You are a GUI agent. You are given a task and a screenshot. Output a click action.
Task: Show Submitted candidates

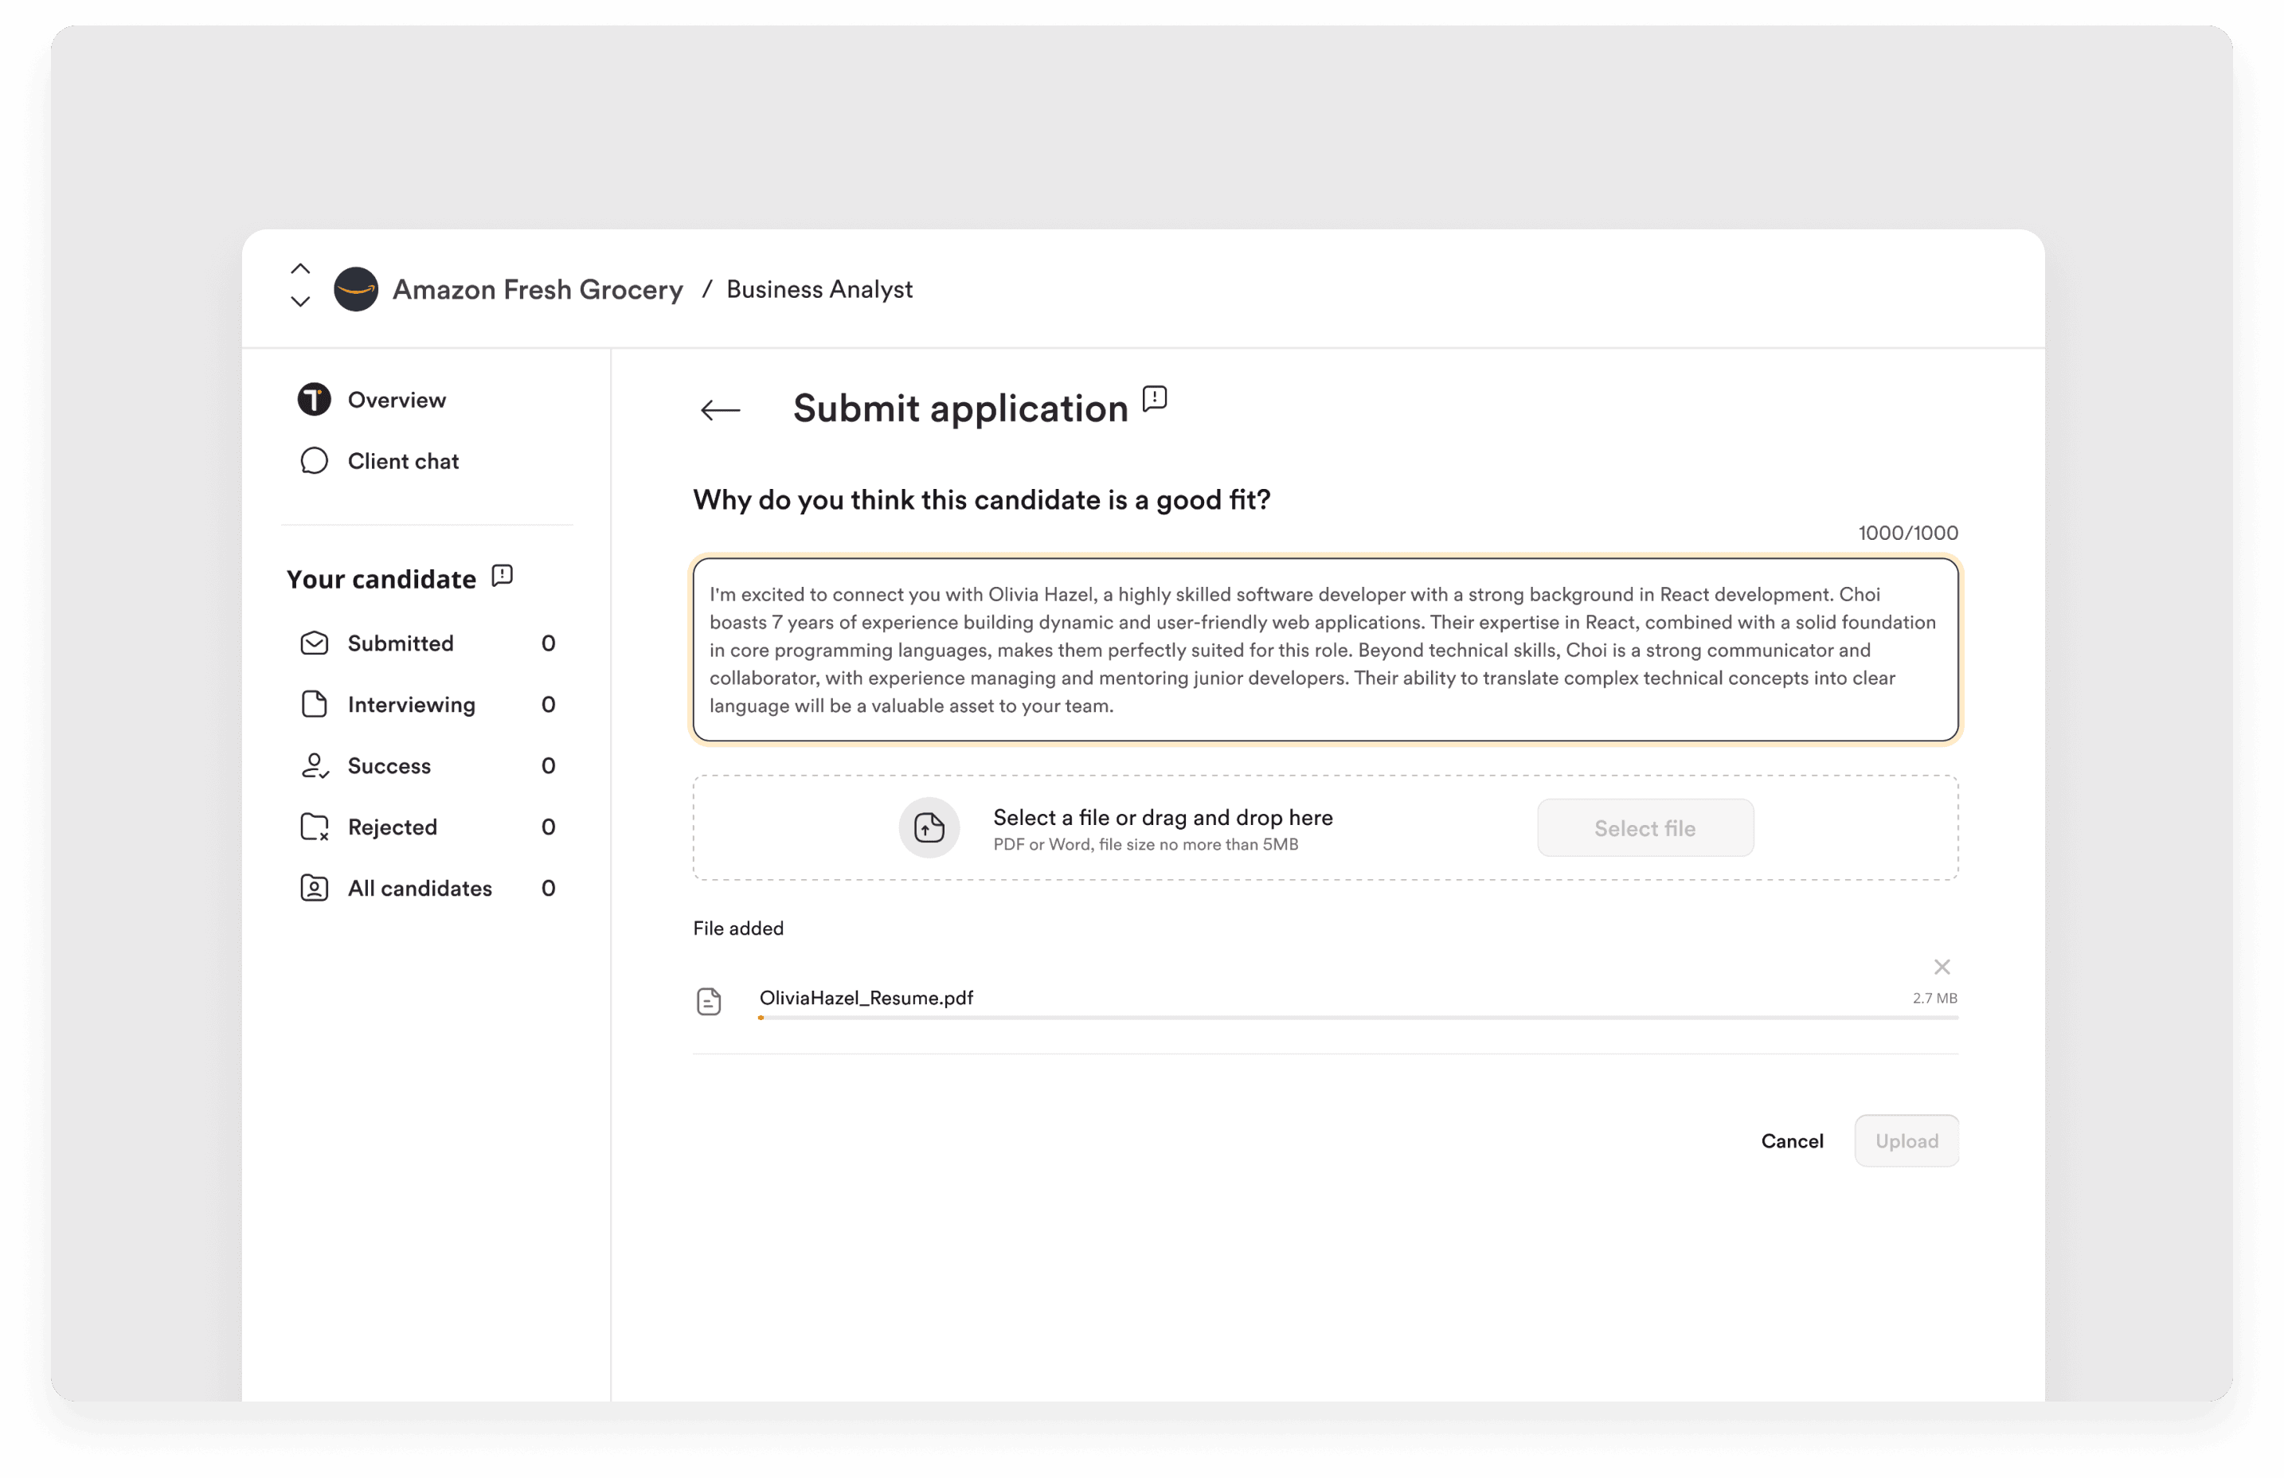pos(401,643)
